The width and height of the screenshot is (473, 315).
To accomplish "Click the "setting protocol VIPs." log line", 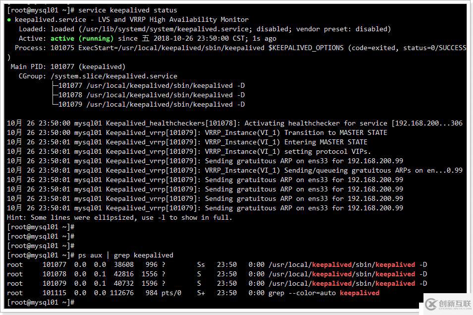I will point(327,152).
